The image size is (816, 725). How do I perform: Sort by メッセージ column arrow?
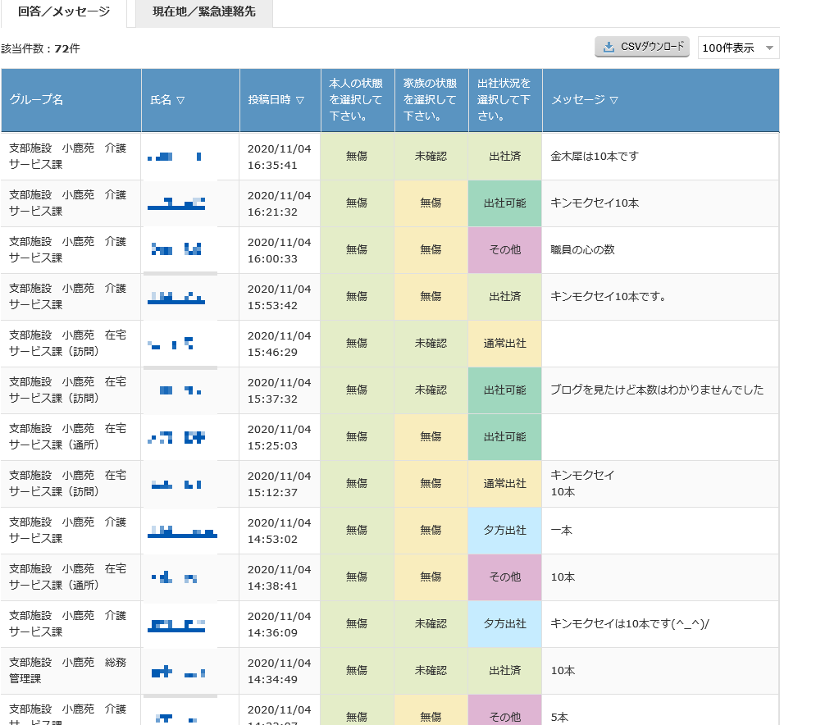[x=613, y=100]
